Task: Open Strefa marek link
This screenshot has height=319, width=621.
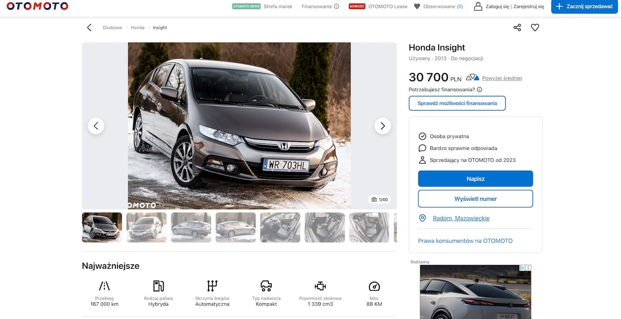Action: click(x=278, y=6)
